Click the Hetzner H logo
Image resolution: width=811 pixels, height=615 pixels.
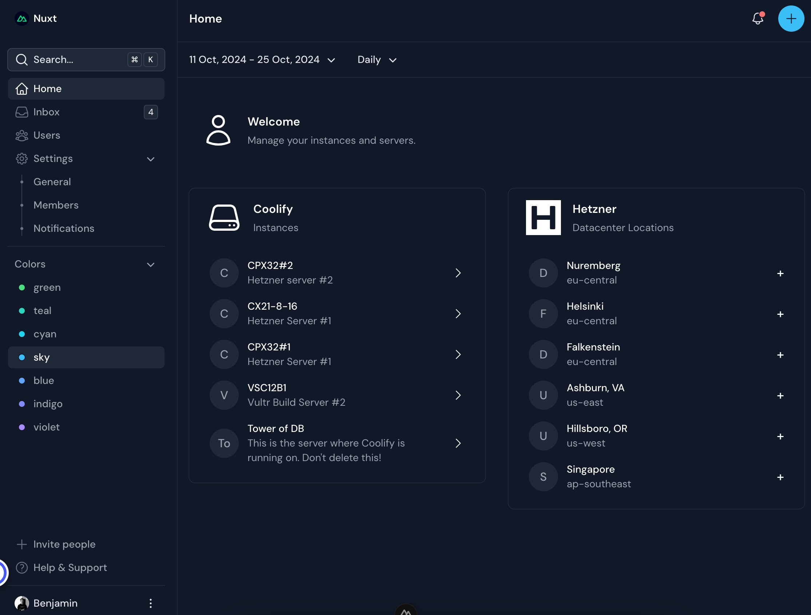pyautogui.click(x=543, y=217)
